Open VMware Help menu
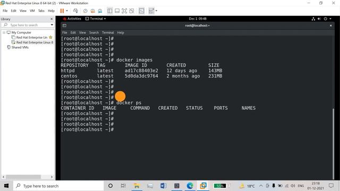Viewport: 340px width, 191px height. tap(51, 11)
